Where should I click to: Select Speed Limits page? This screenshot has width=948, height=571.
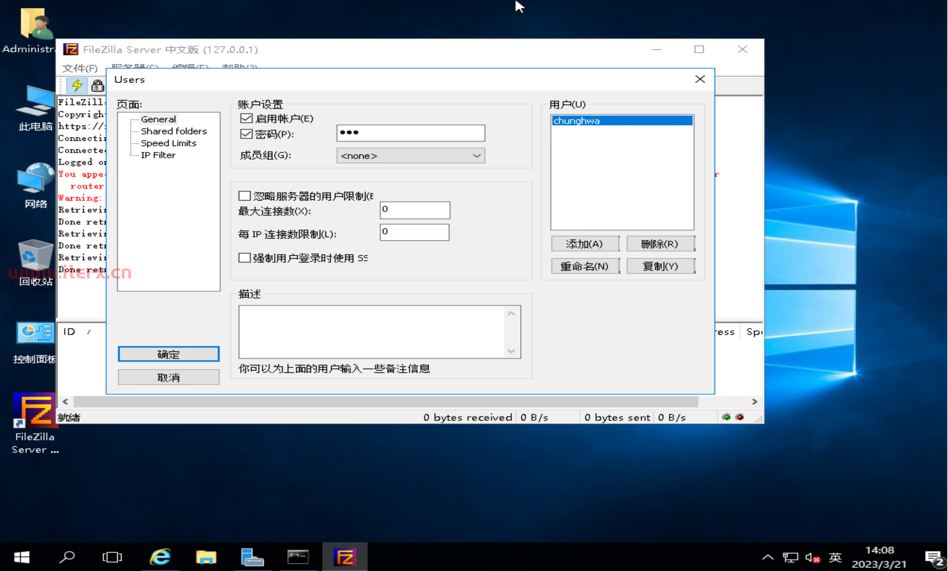pyautogui.click(x=169, y=143)
